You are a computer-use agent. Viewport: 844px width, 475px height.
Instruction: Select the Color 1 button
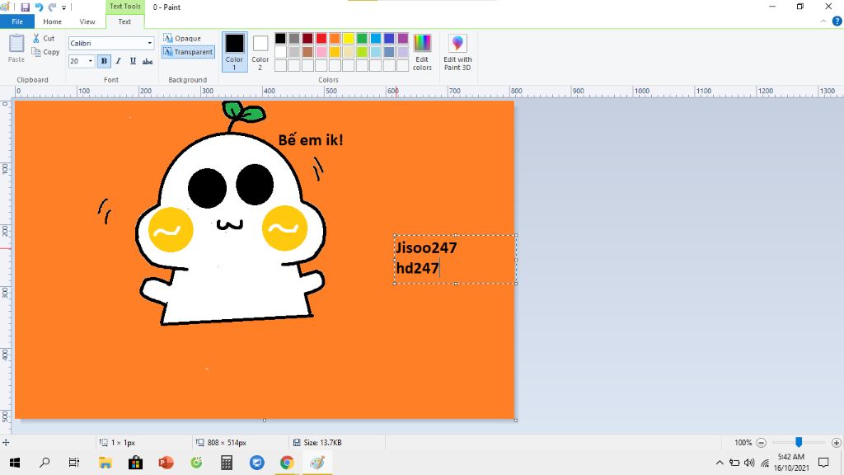pos(235,51)
